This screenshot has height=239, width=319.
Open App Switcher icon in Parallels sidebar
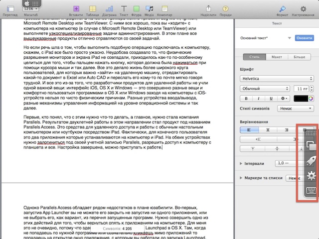(x=311, y=146)
